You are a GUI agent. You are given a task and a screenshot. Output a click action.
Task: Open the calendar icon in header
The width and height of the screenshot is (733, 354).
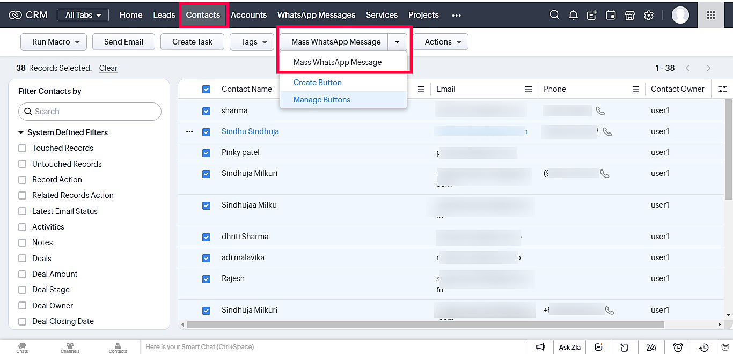611,15
